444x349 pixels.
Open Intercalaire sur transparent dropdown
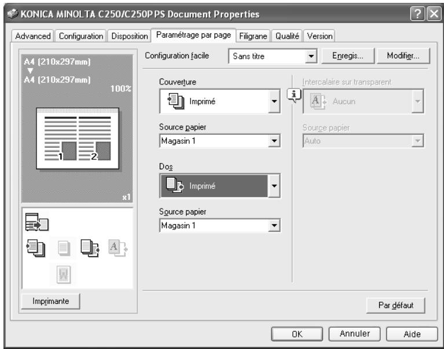pos(418,101)
